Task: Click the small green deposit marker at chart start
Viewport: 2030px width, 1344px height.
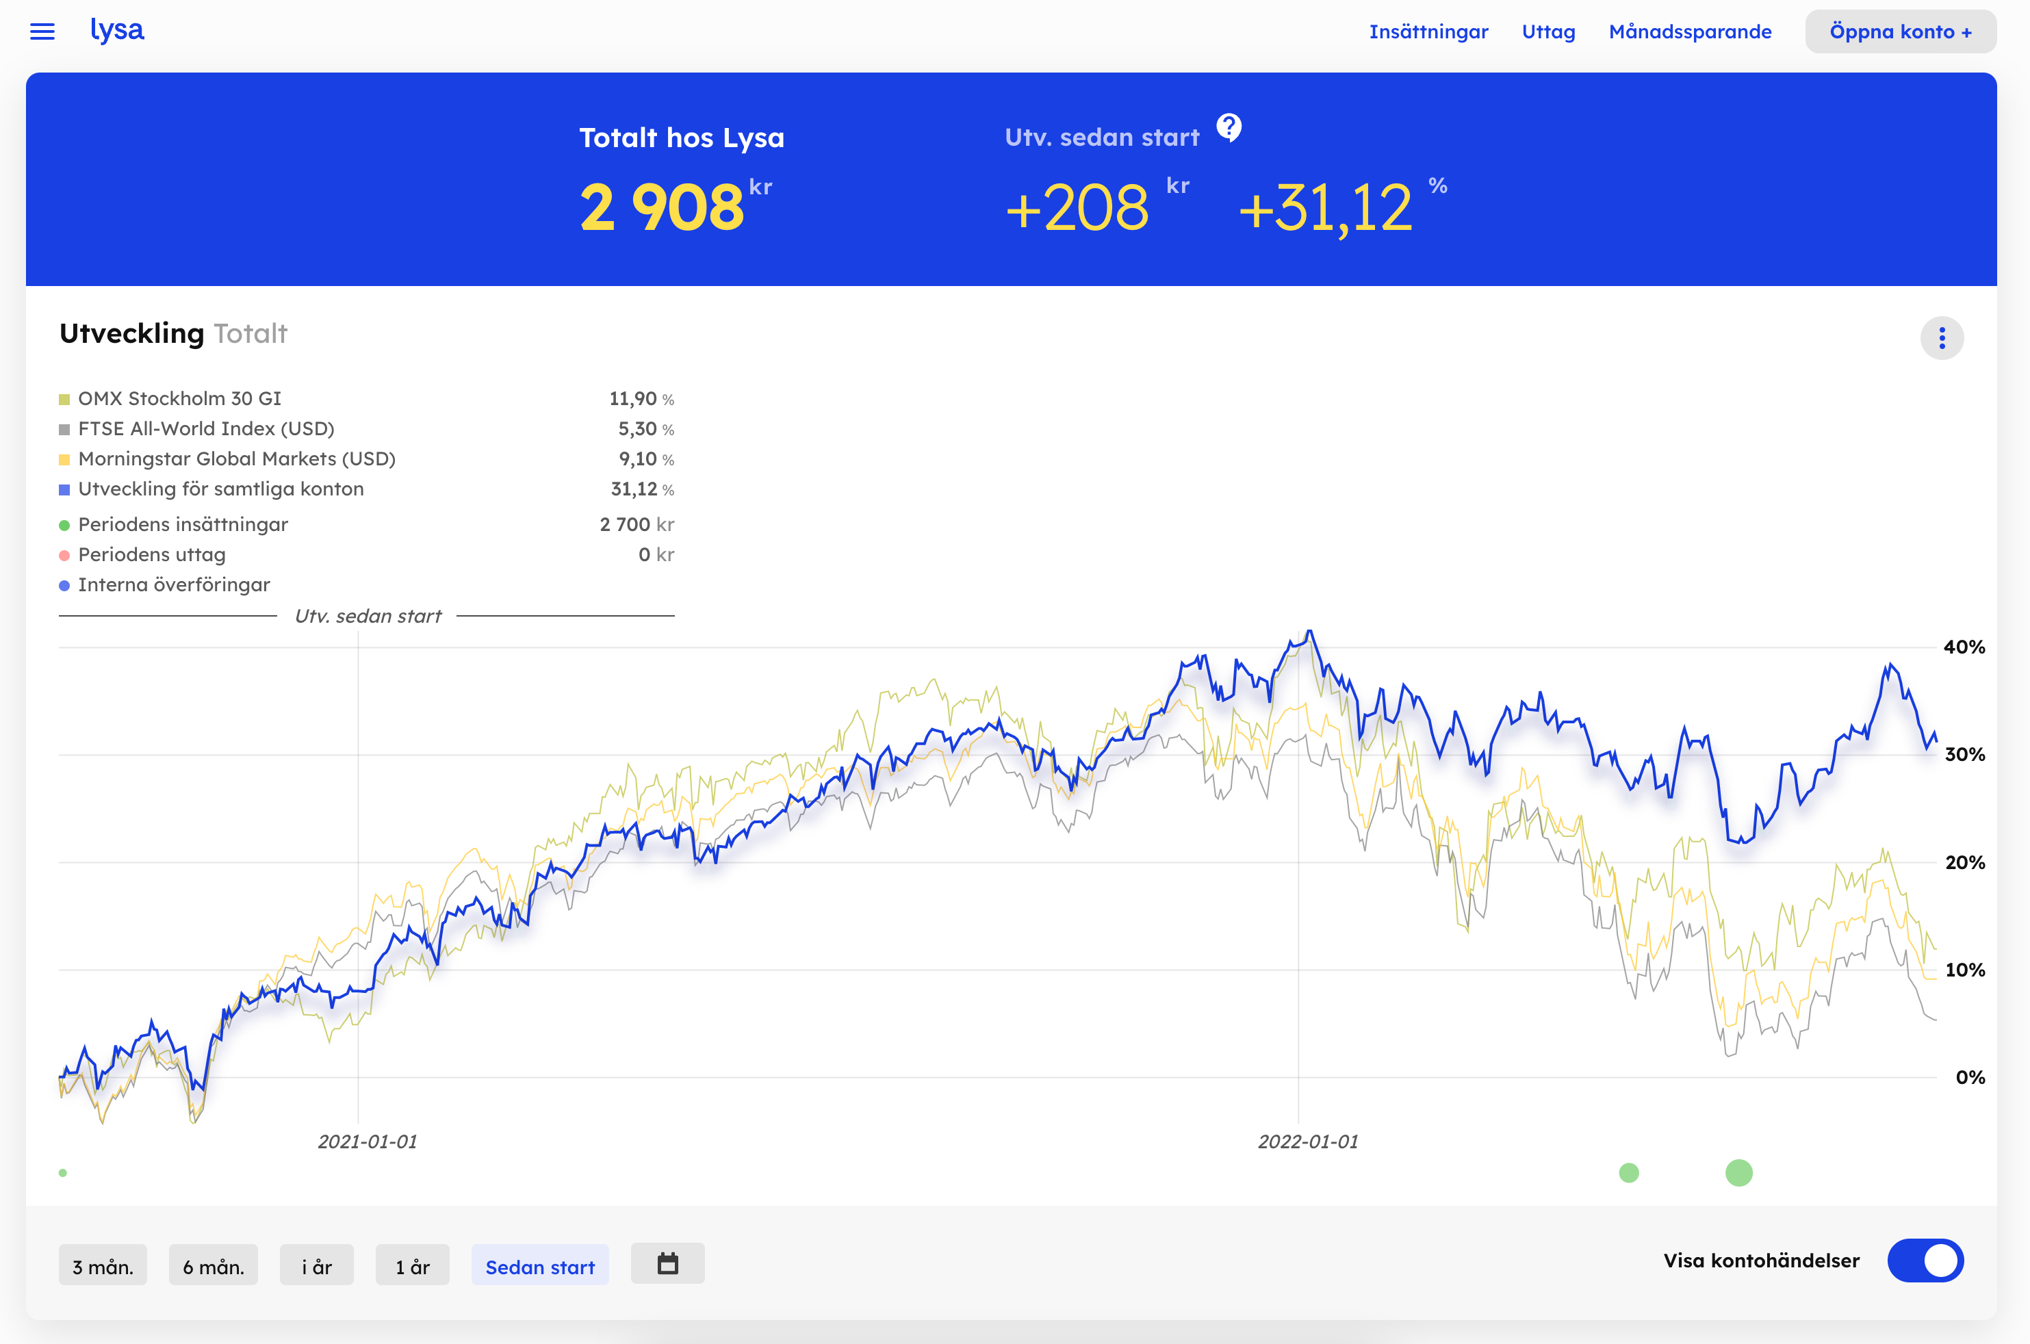Action: (x=62, y=1172)
